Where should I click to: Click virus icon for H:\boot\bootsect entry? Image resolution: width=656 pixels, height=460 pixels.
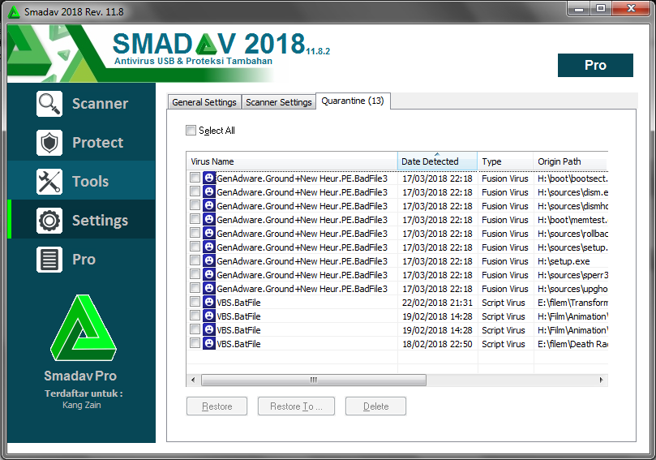(208, 178)
